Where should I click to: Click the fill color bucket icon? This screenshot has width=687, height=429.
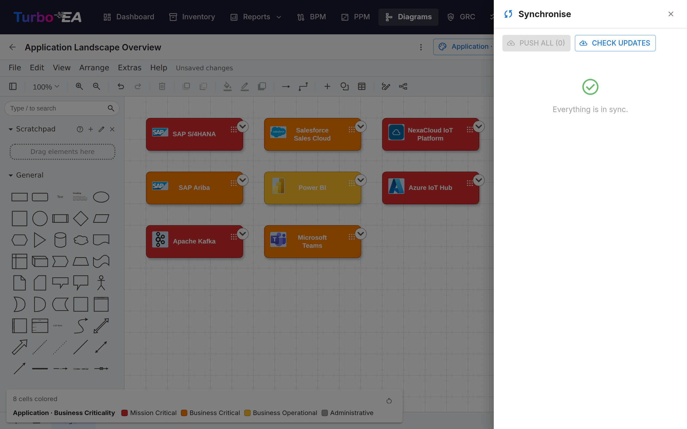(x=227, y=86)
